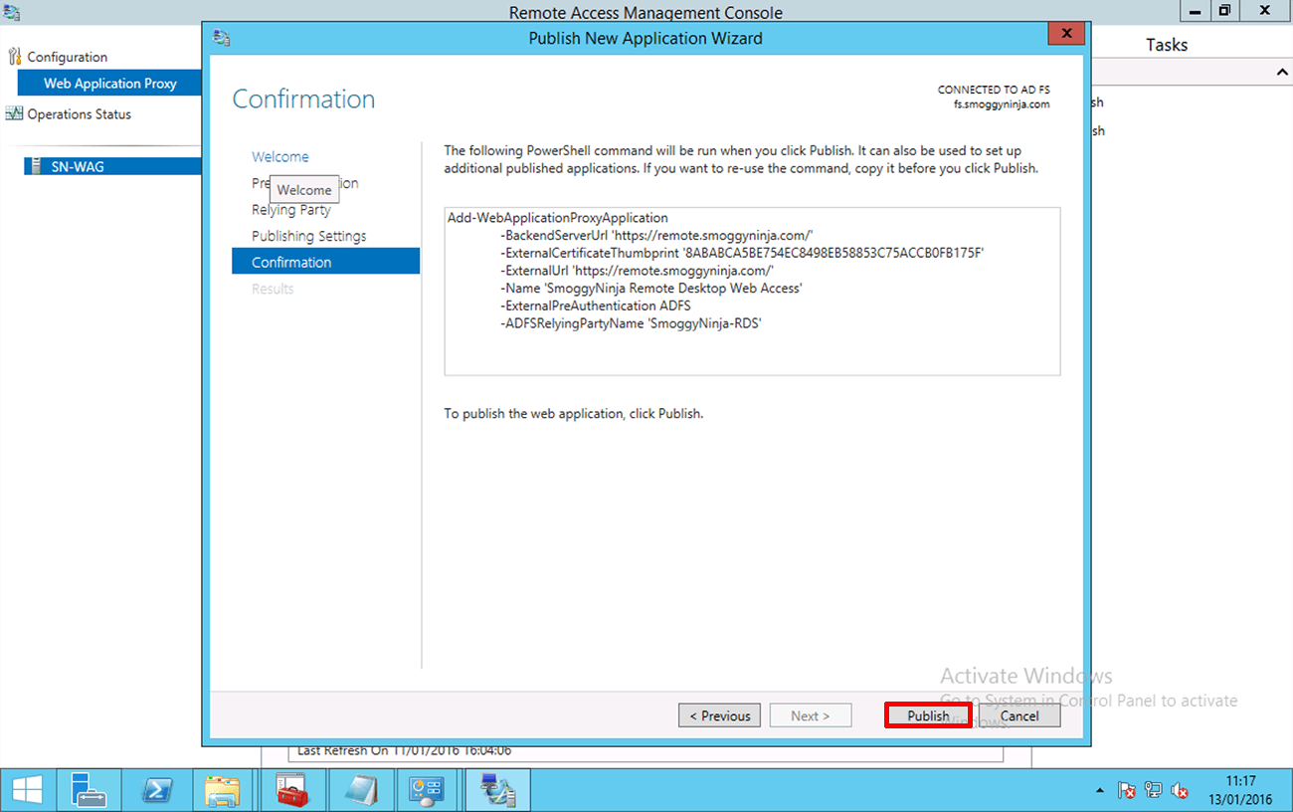
Task: Show hidden system tray icons
Action: tap(1100, 791)
